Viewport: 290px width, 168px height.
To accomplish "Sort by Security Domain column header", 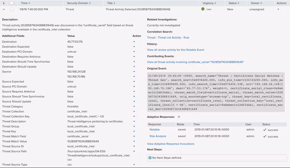I will (x=79, y=3).
